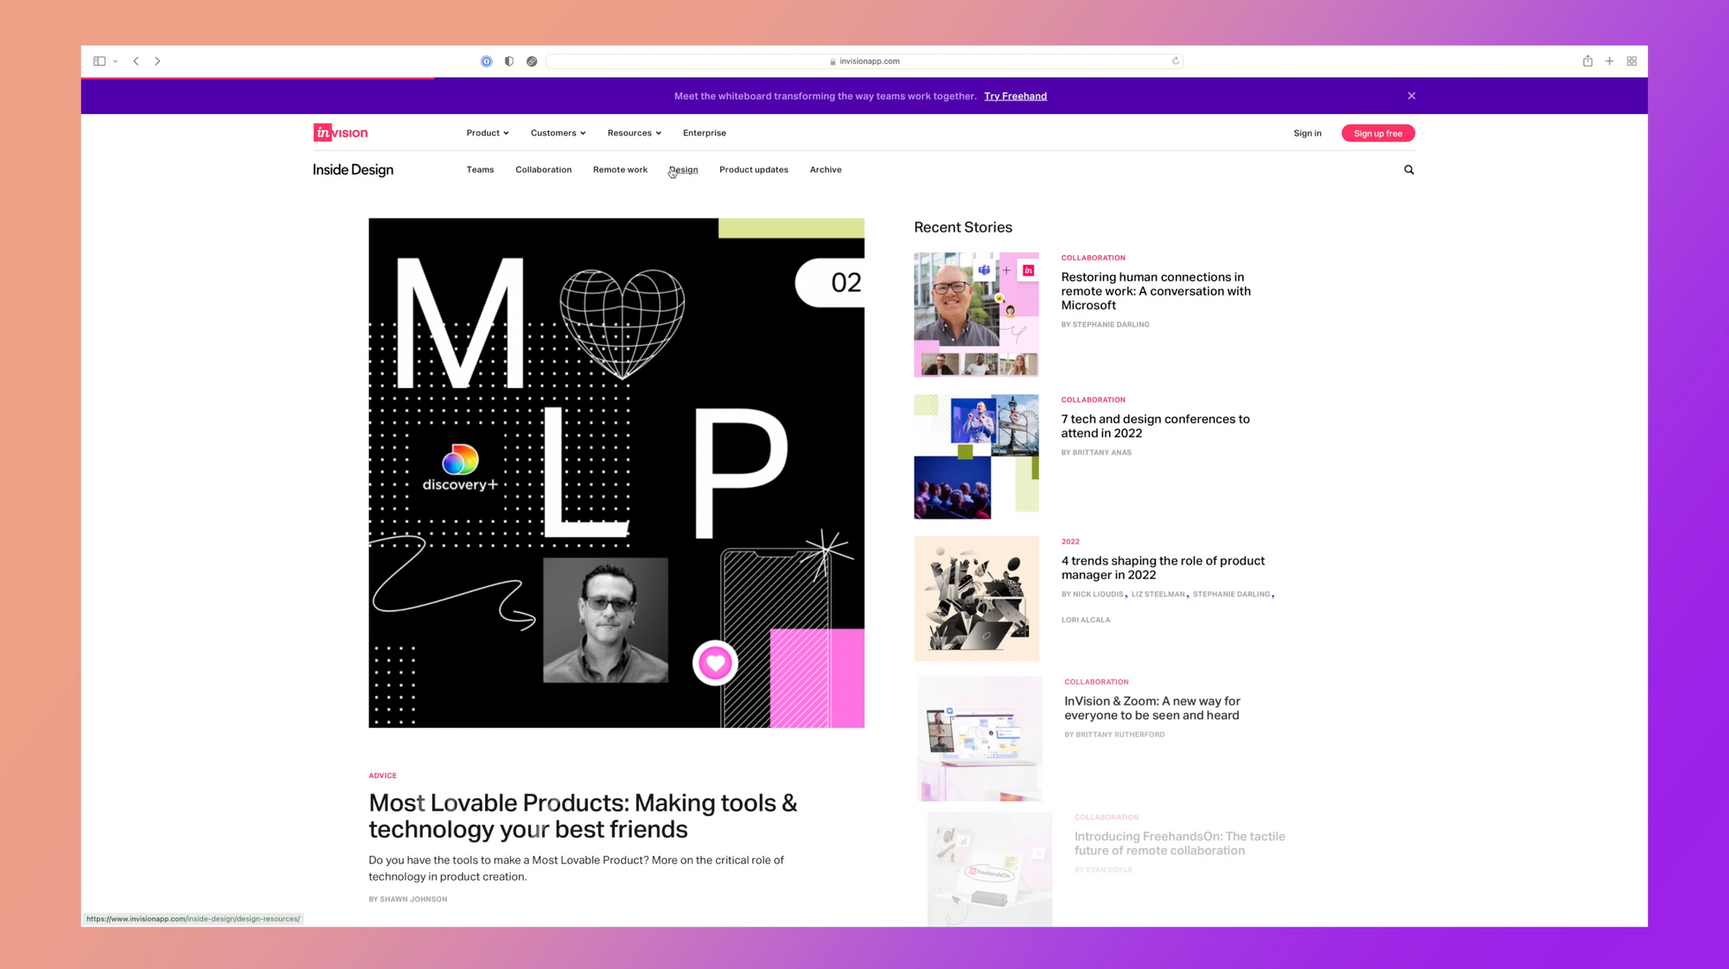Expand the Resources dropdown menu
Viewport: 1729px width, 969px height.
tap(635, 133)
